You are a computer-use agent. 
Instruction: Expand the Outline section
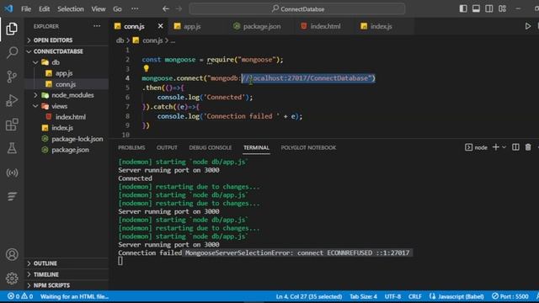click(x=67, y=263)
